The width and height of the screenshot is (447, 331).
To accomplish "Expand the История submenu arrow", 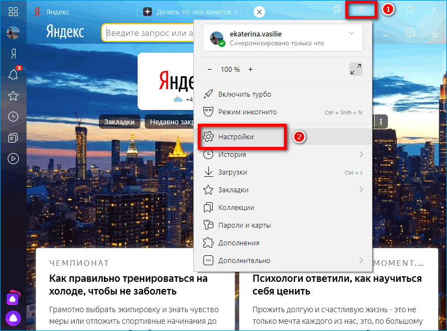I will tap(361, 154).
